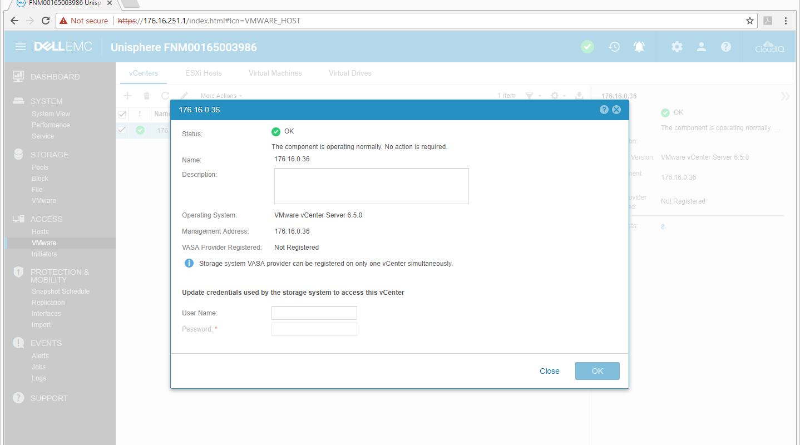Click the browser reload button

[x=46, y=21]
